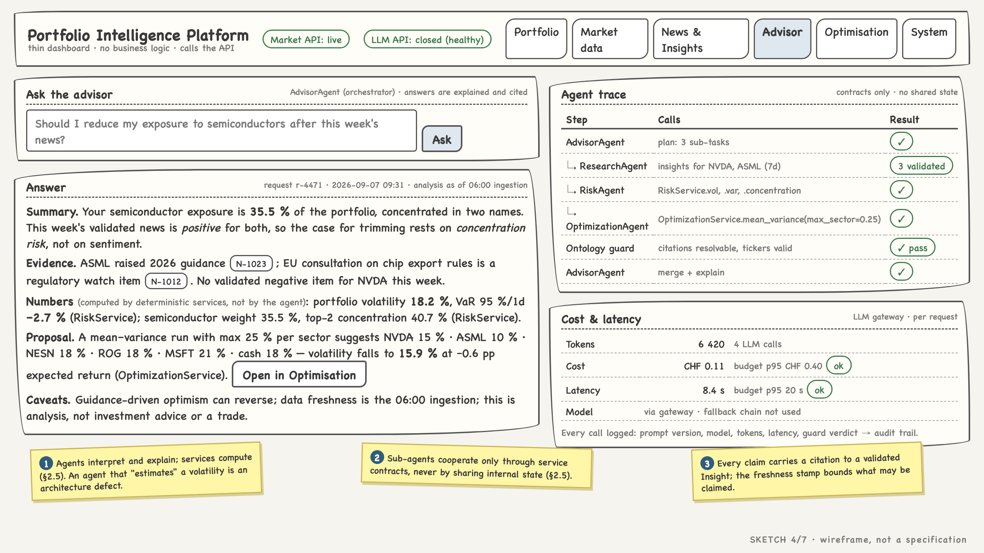Image resolution: width=984 pixels, height=553 pixels.
Task: Click annotation marker number 3
Action: coord(707,463)
